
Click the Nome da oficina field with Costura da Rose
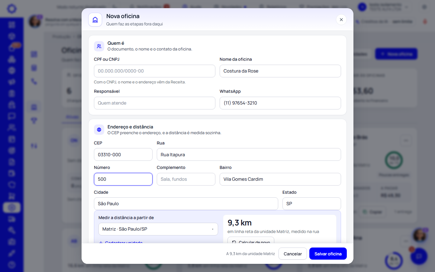280,71
